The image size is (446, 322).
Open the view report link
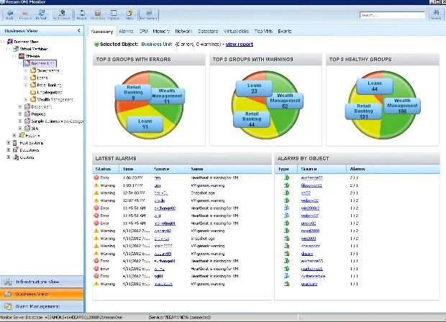click(240, 45)
